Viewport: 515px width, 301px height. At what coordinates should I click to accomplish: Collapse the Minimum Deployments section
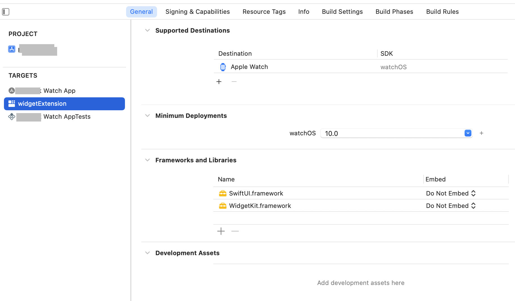[147, 116]
